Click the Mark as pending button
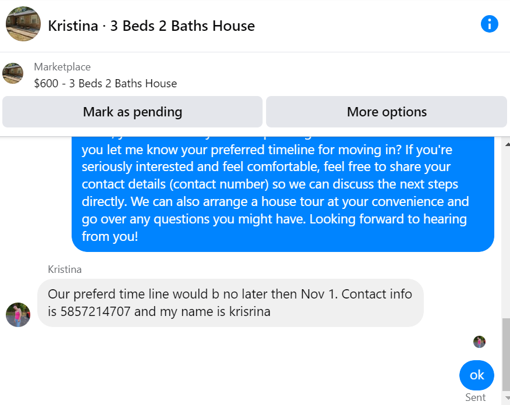Screen dimensions: 510x405 click(132, 112)
